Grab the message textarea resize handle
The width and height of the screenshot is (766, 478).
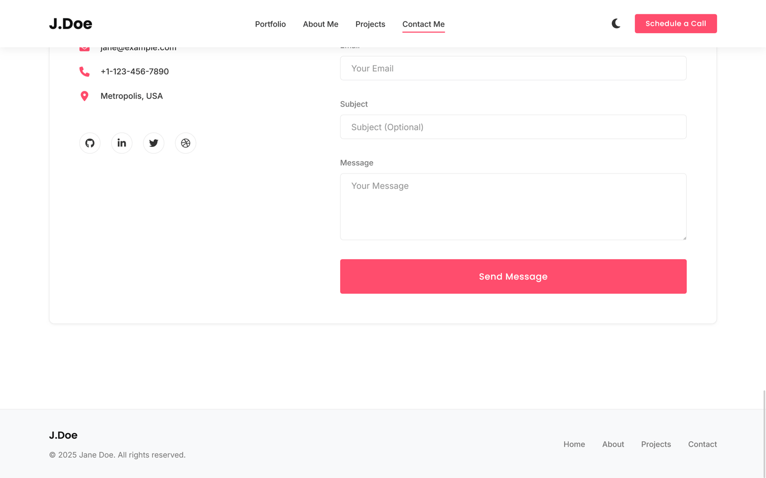[x=684, y=237]
